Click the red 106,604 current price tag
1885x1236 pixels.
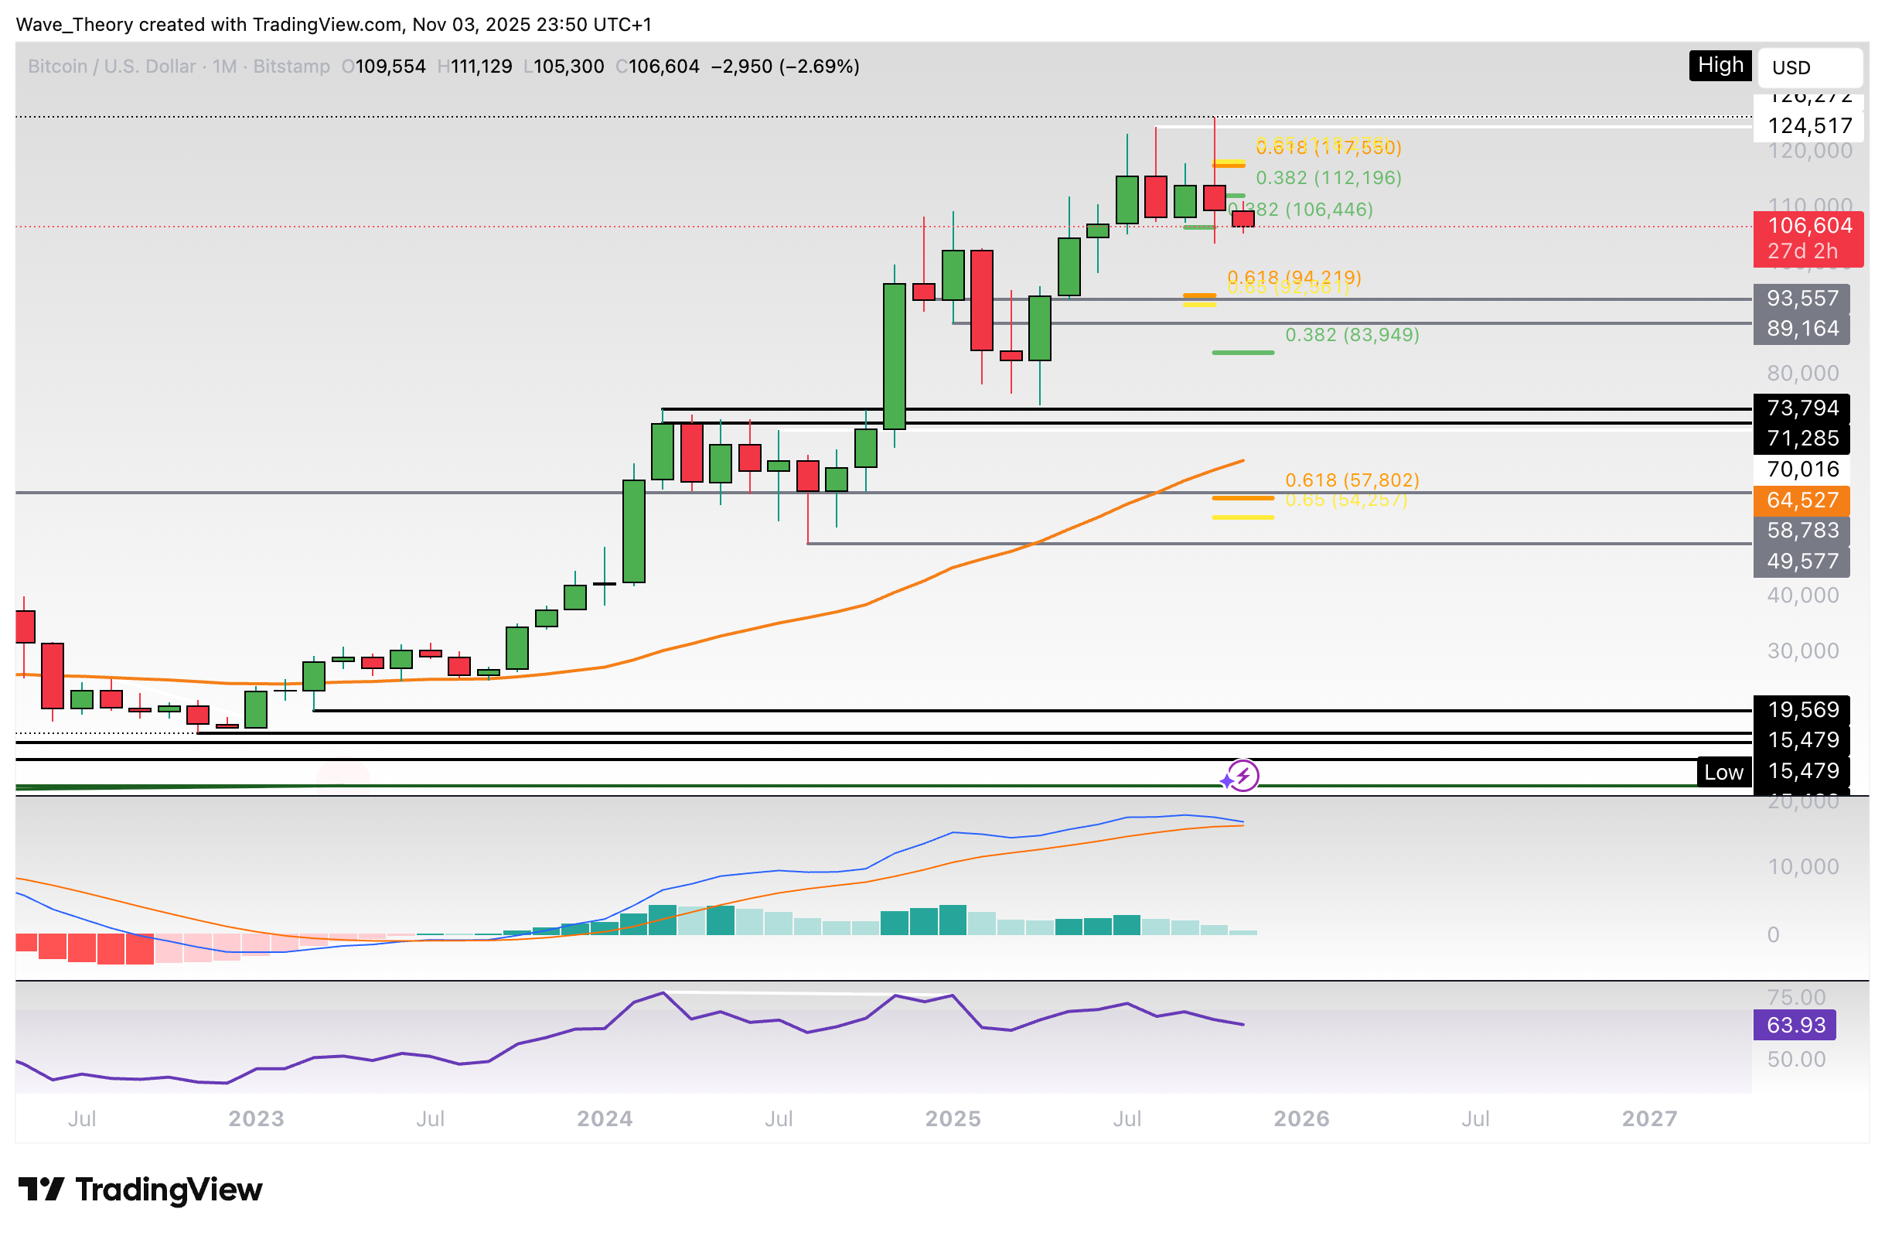click(x=1812, y=227)
